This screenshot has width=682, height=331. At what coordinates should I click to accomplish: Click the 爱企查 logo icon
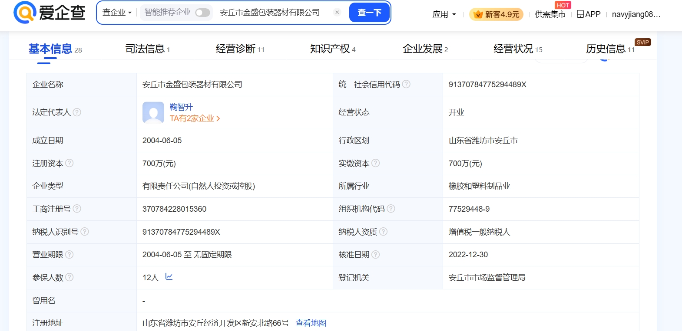[25, 13]
